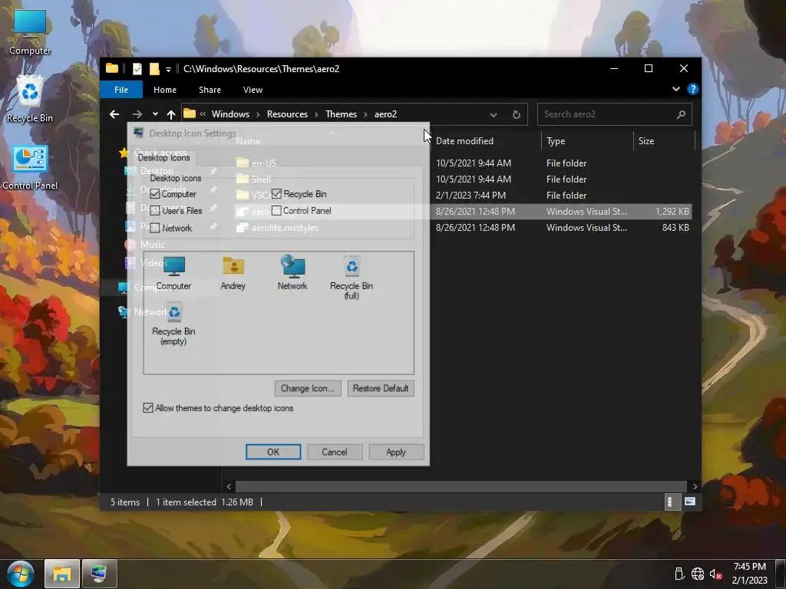786x589 pixels.
Task: Open the recent locations dropdown arrow
Action: click(155, 115)
